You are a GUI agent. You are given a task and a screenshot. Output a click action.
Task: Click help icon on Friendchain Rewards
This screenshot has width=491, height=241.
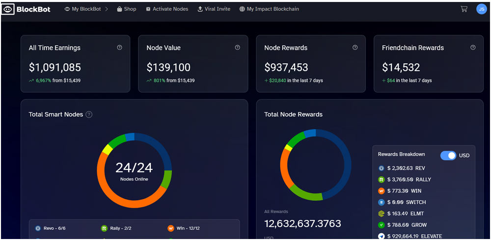tap(473, 48)
